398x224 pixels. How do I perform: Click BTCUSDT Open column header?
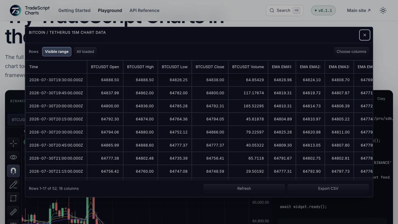tap(105, 67)
